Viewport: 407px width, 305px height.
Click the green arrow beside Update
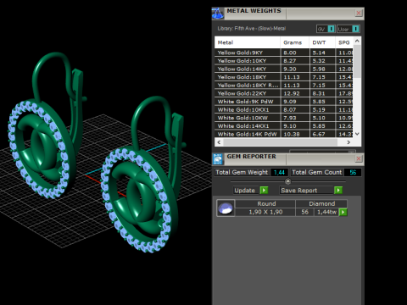click(264, 190)
